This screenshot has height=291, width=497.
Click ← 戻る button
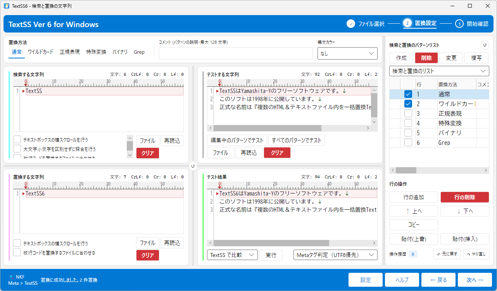(438, 280)
